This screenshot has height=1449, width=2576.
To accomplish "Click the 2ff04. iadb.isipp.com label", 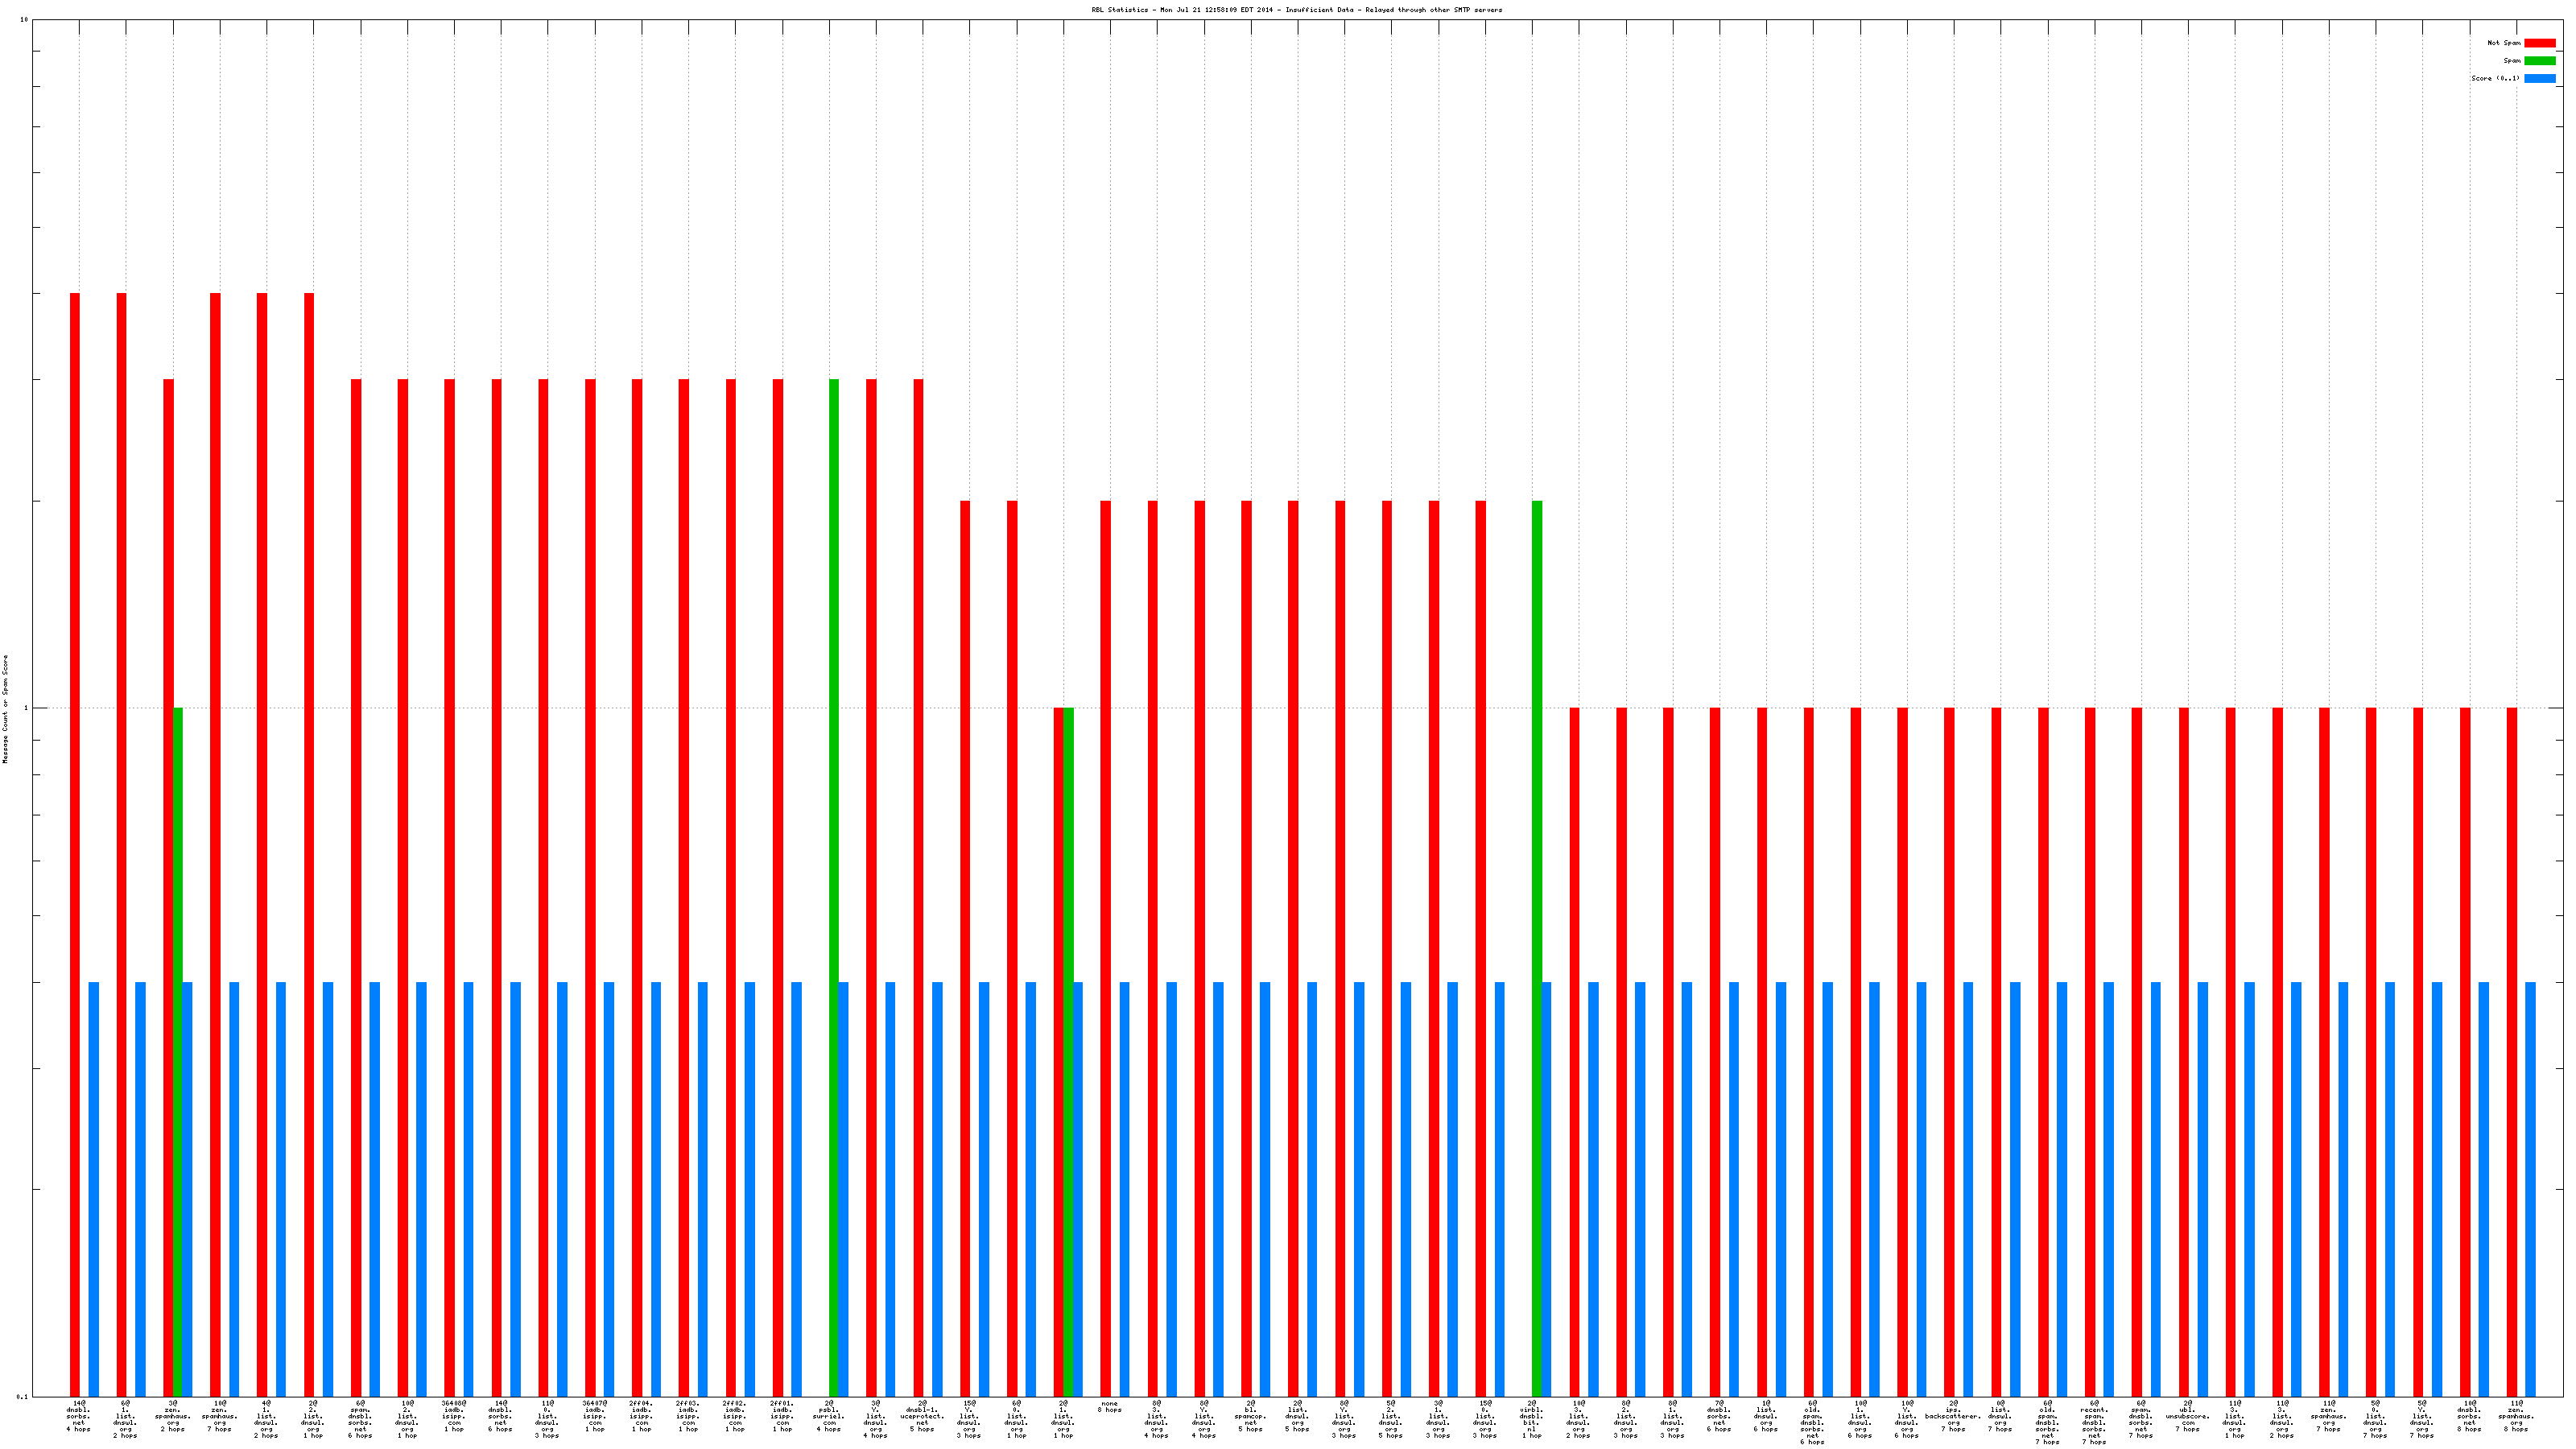I will [x=641, y=1416].
